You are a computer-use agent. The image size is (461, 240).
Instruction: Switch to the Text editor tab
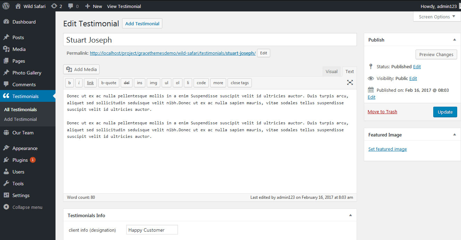point(350,71)
